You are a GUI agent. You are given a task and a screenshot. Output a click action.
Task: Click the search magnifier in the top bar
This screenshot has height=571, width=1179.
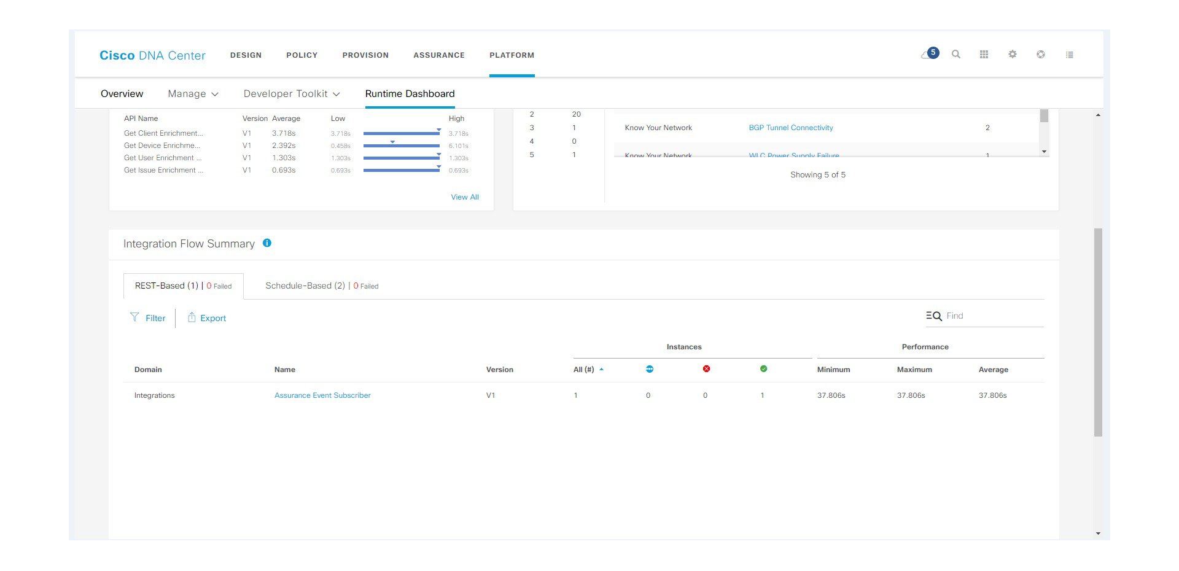956,54
